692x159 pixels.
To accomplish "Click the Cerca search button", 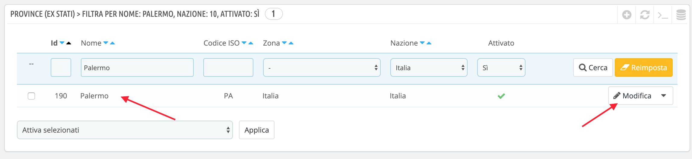I will pyautogui.click(x=593, y=67).
